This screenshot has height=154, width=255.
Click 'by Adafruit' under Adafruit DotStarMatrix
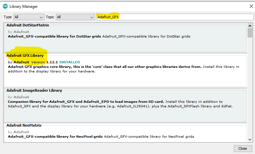[19, 32]
